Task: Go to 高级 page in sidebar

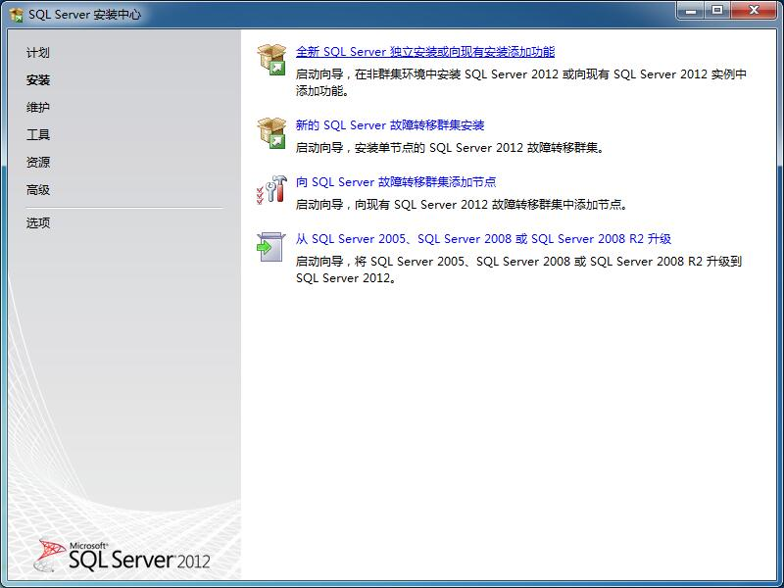Action: tap(38, 189)
